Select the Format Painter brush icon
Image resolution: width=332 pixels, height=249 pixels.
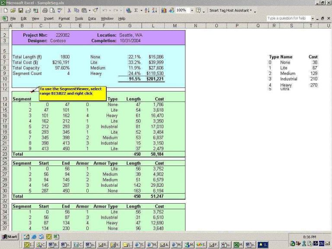click(x=95, y=10)
